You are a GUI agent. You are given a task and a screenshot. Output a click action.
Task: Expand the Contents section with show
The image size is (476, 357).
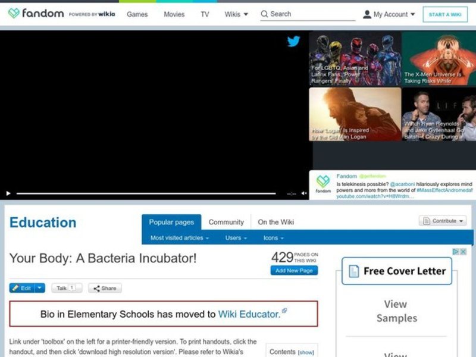307,352
